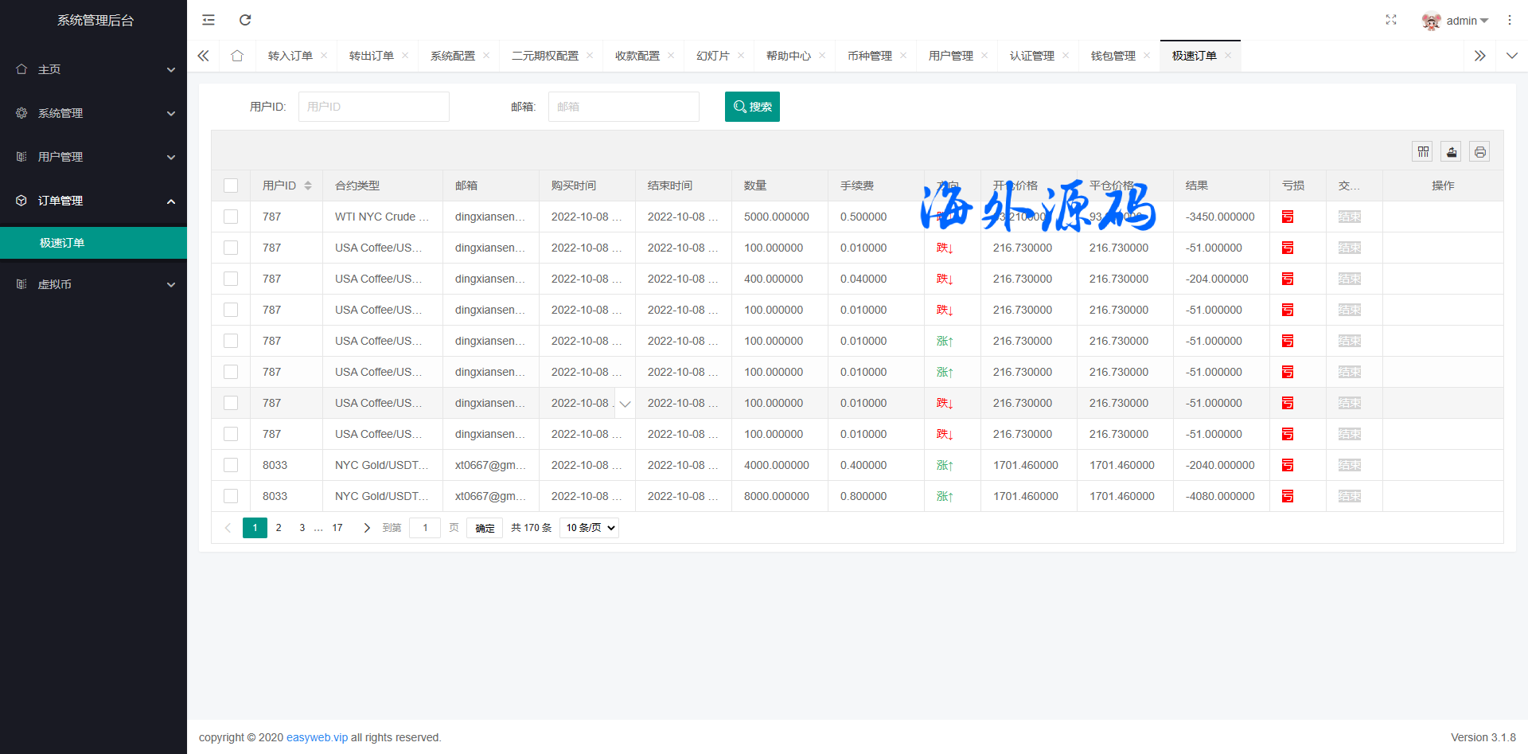Image resolution: width=1528 pixels, height=754 pixels.
Task: Click the green 搜索 search button
Action: click(752, 107)
